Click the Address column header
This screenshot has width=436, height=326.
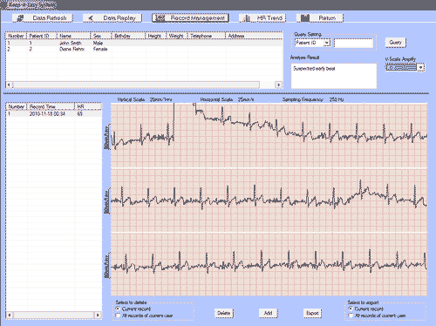[x=255, y=36]
